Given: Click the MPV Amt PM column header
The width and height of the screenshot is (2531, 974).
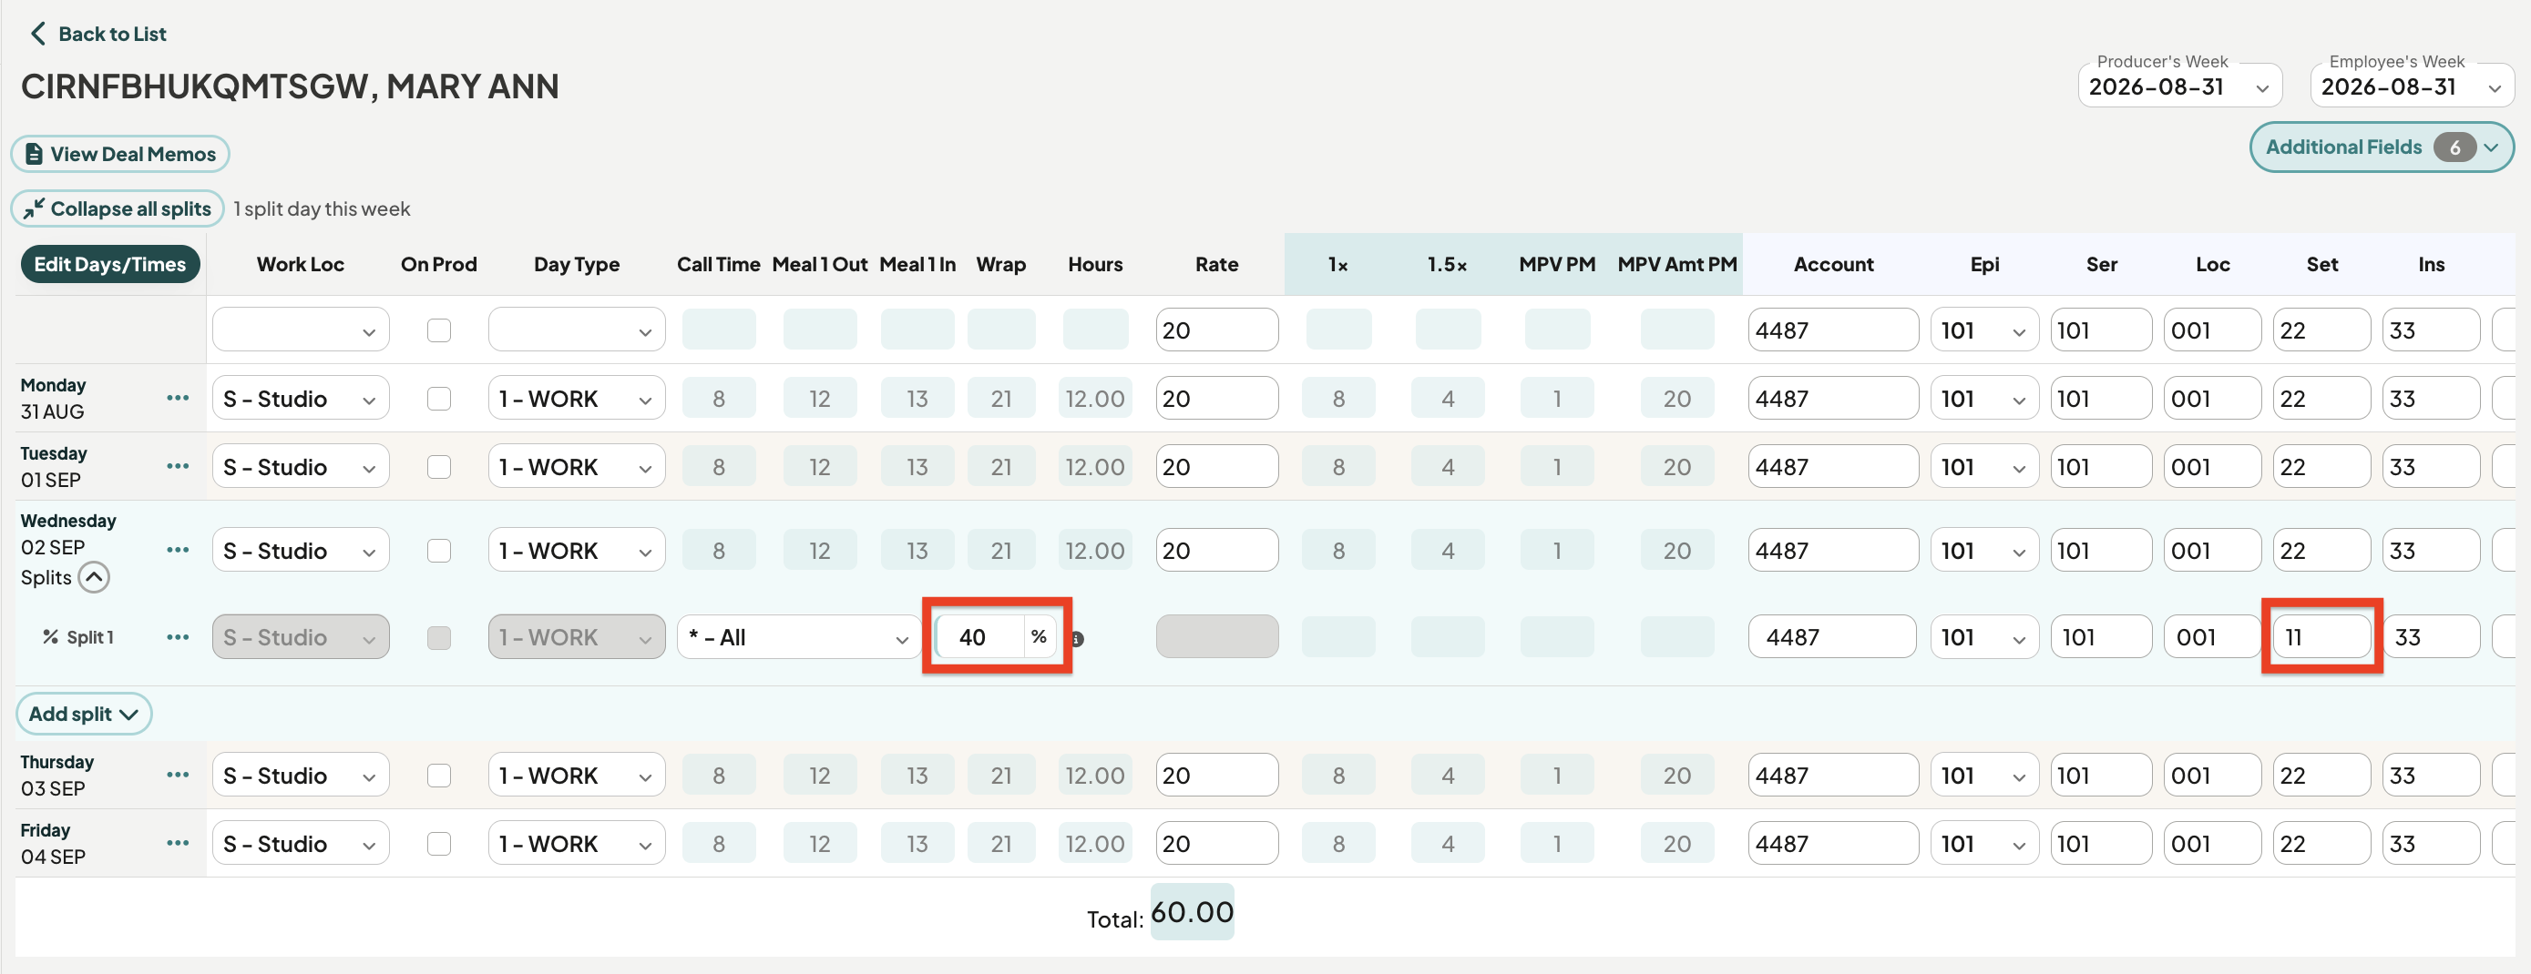Looking at the screenshot, I should click(x=1676, y=264).
